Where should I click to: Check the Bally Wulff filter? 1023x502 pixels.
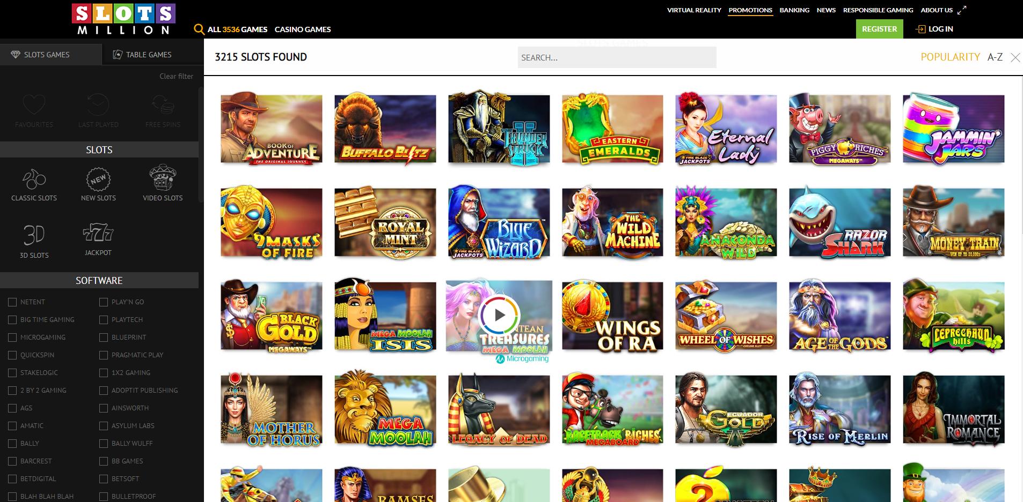tap(104, 444)
